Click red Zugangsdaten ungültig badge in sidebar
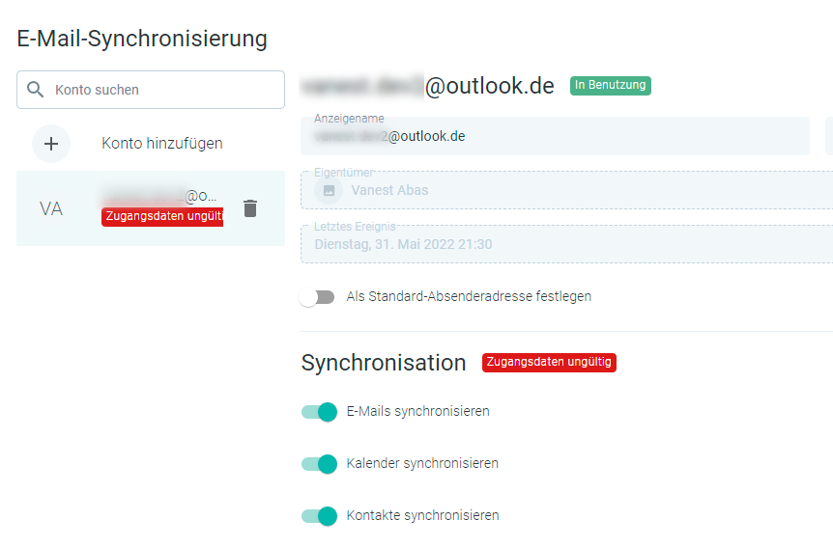833x548 pixels. pyautogui.click(x=162, y=216)
